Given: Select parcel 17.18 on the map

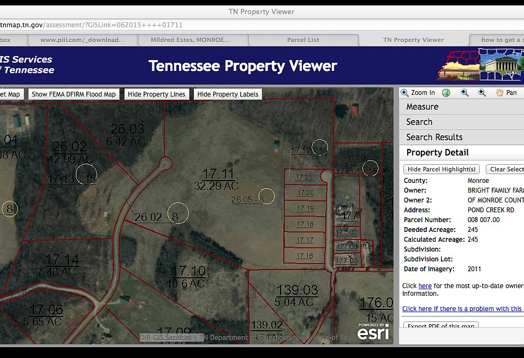Looking at the screenshot, I should click(x=305, y=224).
